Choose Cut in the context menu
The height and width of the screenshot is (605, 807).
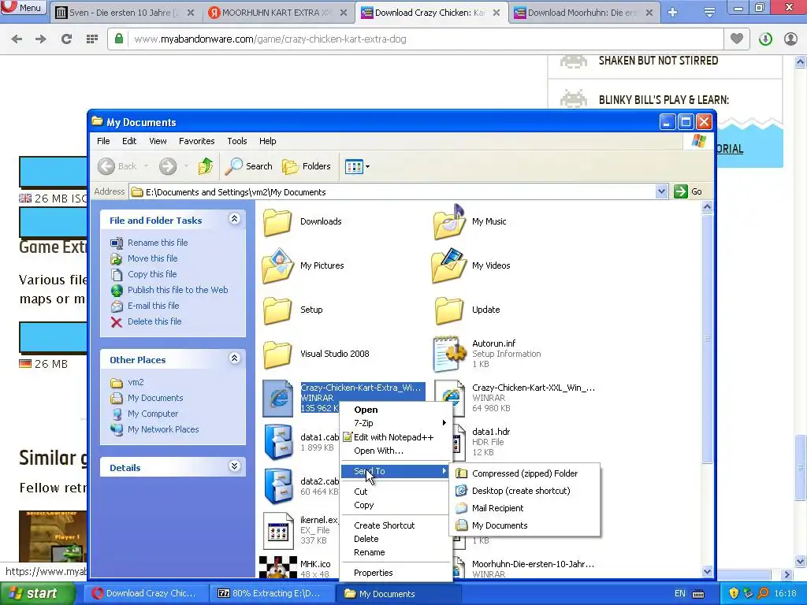(360, 492)
